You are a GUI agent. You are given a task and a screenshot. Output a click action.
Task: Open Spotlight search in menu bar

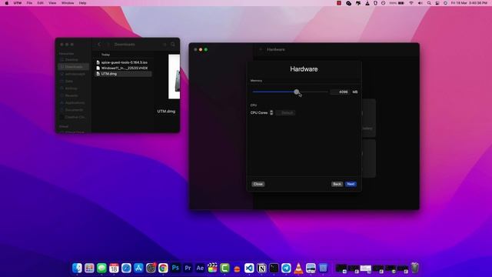pyautogui.click(x=429, y=3)
